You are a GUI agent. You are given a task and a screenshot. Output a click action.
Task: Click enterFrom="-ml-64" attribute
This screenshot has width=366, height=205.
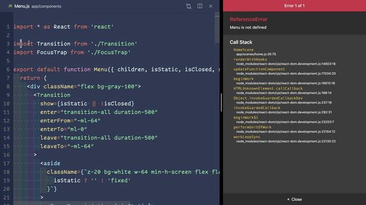[70, 121]
